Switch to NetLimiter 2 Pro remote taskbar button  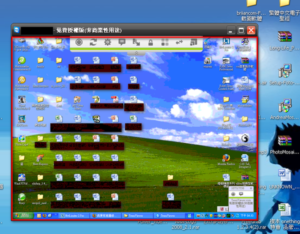(x=74, y=215)
